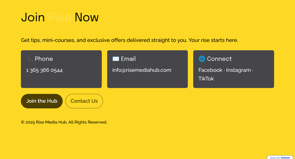Screen dimensions: 295x159
Task: Click the copyright Rise Media Hub text
Action: (64, 122)
